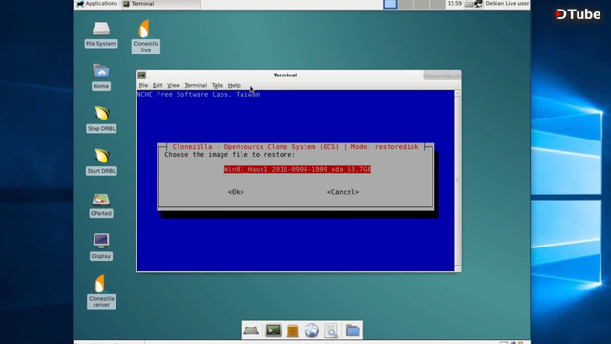Switch to the first workspace in pager
Viewport: 611px width, 344px height.
(390, 4)
